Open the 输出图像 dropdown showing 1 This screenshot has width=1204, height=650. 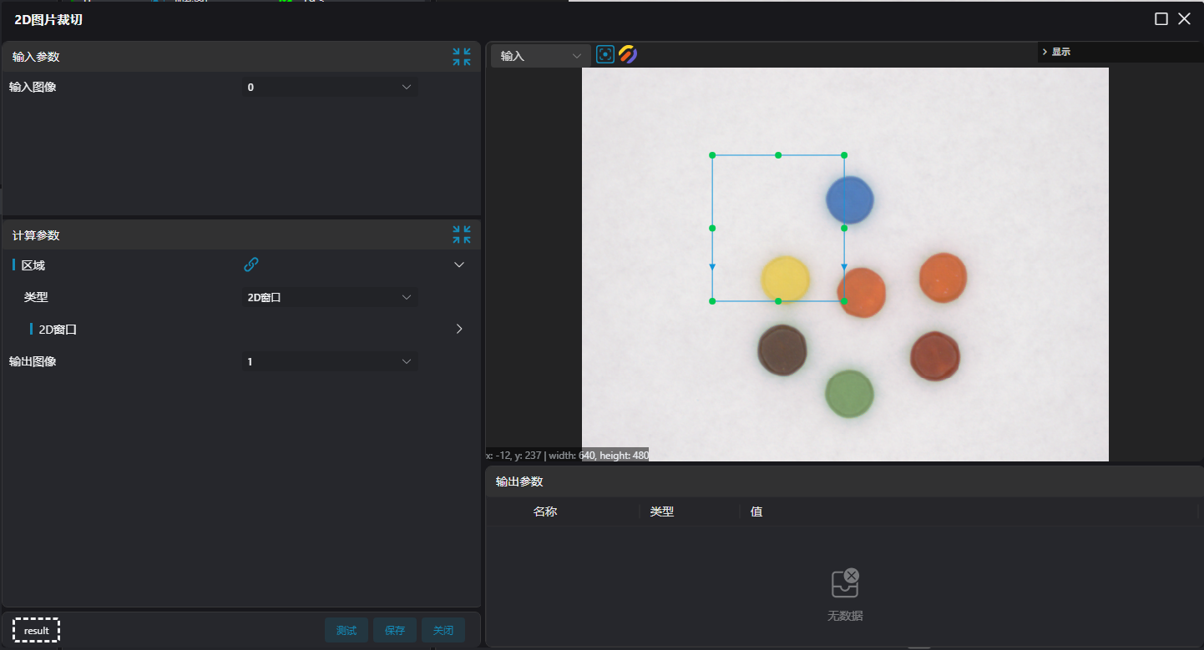331,361
